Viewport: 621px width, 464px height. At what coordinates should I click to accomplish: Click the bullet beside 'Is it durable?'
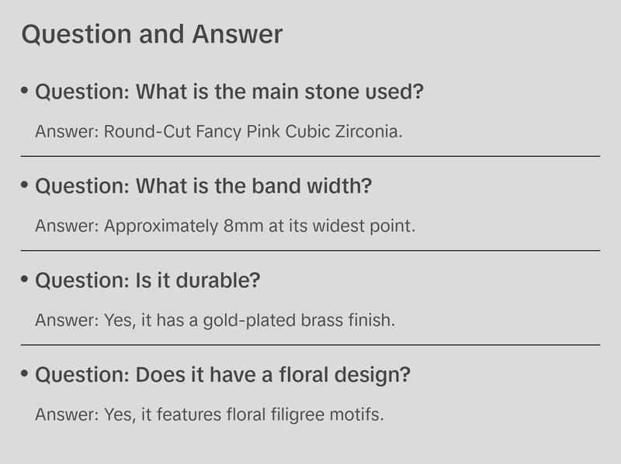coord(25,279)
